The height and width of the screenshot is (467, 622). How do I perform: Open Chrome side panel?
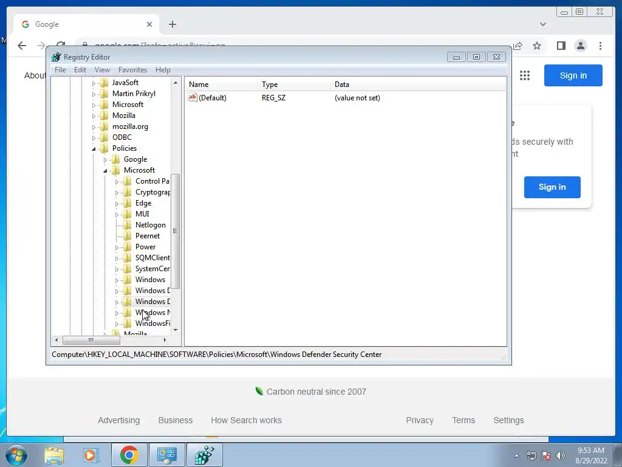(561, 46)
